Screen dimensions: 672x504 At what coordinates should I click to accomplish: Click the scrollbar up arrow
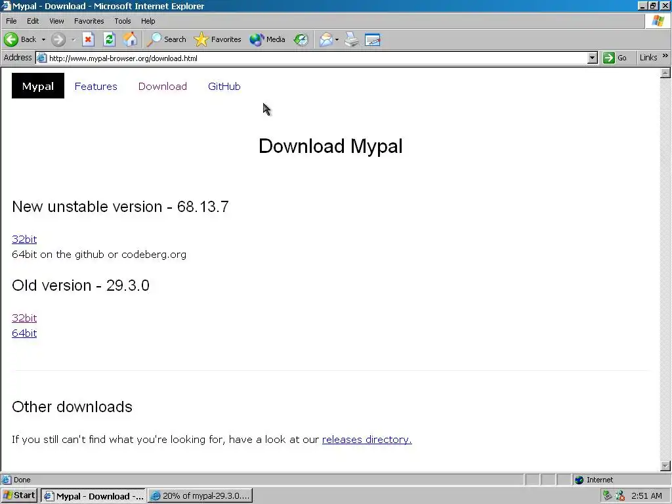[x=665, y=73]
